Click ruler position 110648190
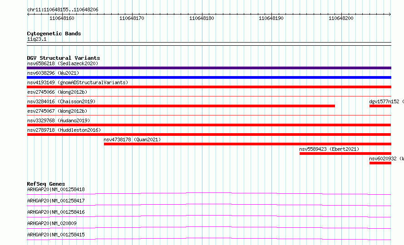The height and width of the screenshot is (245, 404). (271, 18)
